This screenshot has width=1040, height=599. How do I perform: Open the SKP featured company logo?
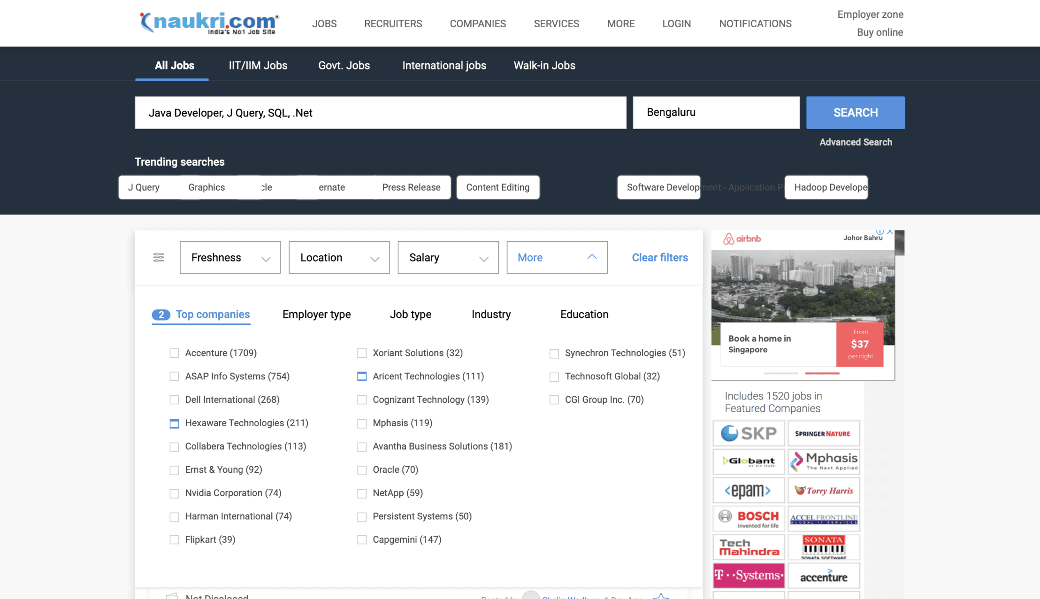[x=749, y=433]
